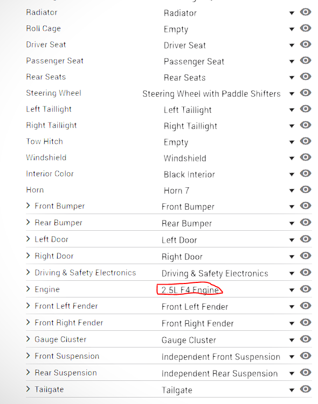Expand the Engine tree chevron

pos(28,289)
